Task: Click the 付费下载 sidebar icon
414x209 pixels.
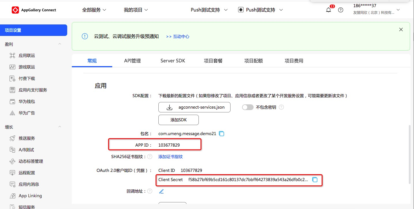Action: [x=12, y=78]
